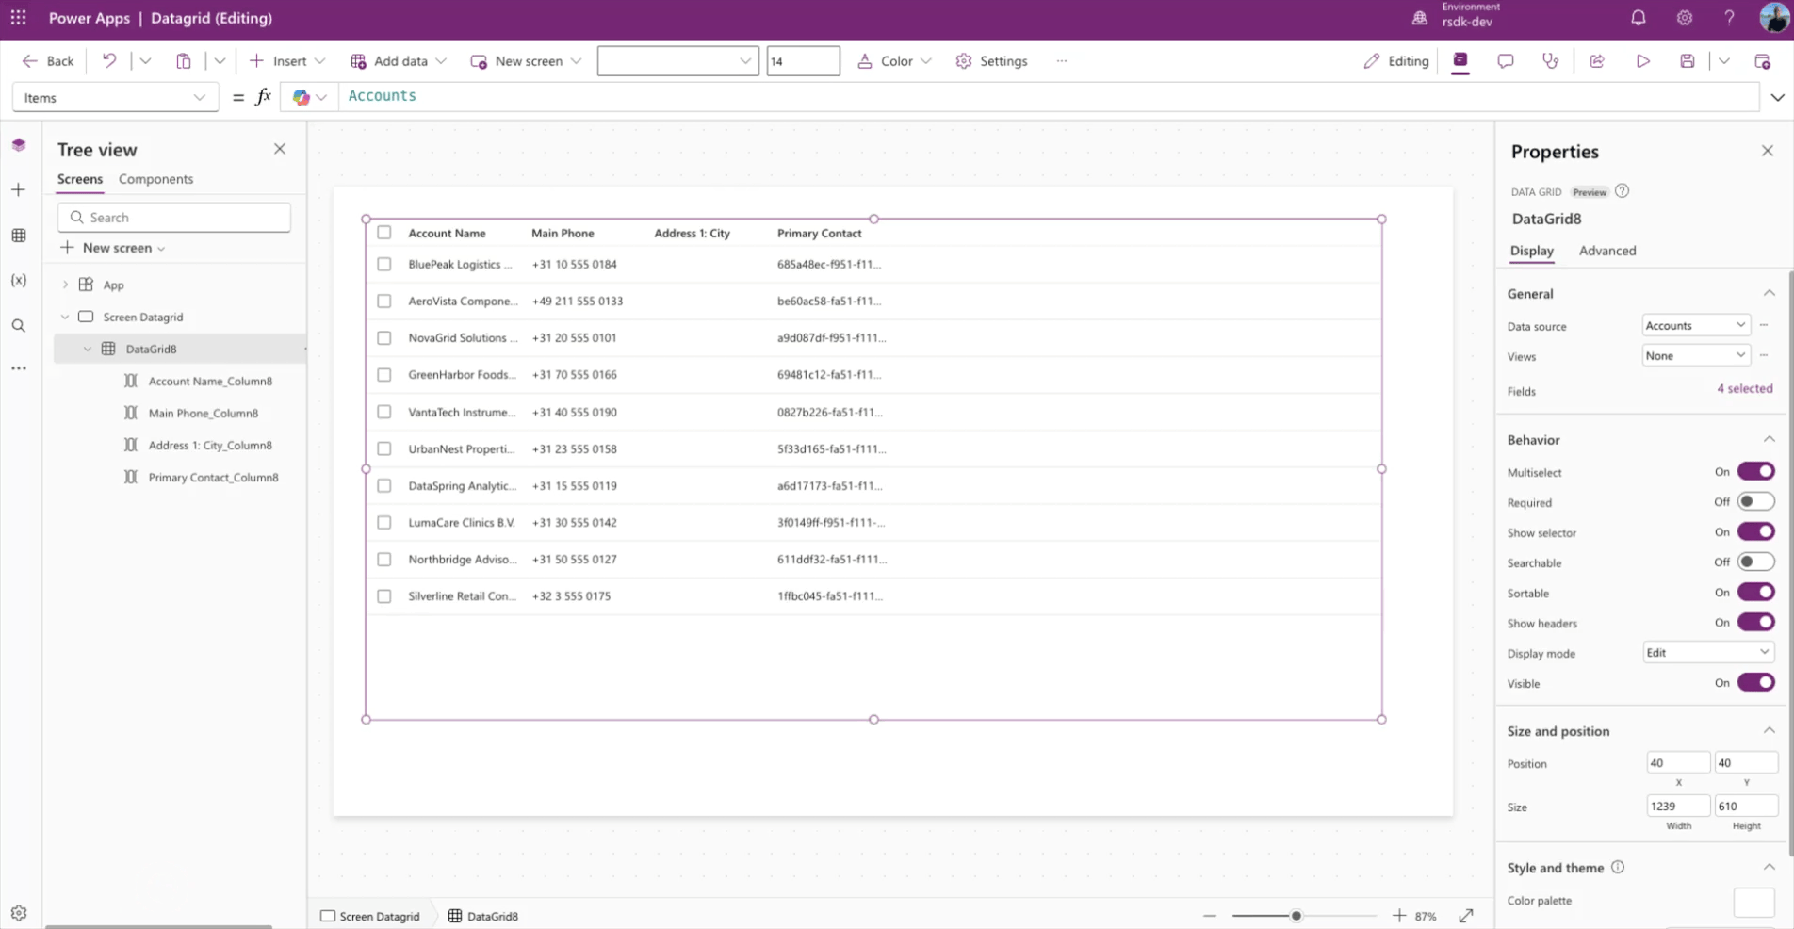Open the search magnifier in the sidebar
The image size is (1794, 929).
19,326
